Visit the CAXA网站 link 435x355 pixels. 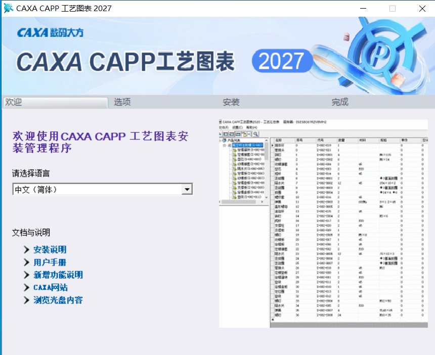pyautogui.click(x=51, y=287)
